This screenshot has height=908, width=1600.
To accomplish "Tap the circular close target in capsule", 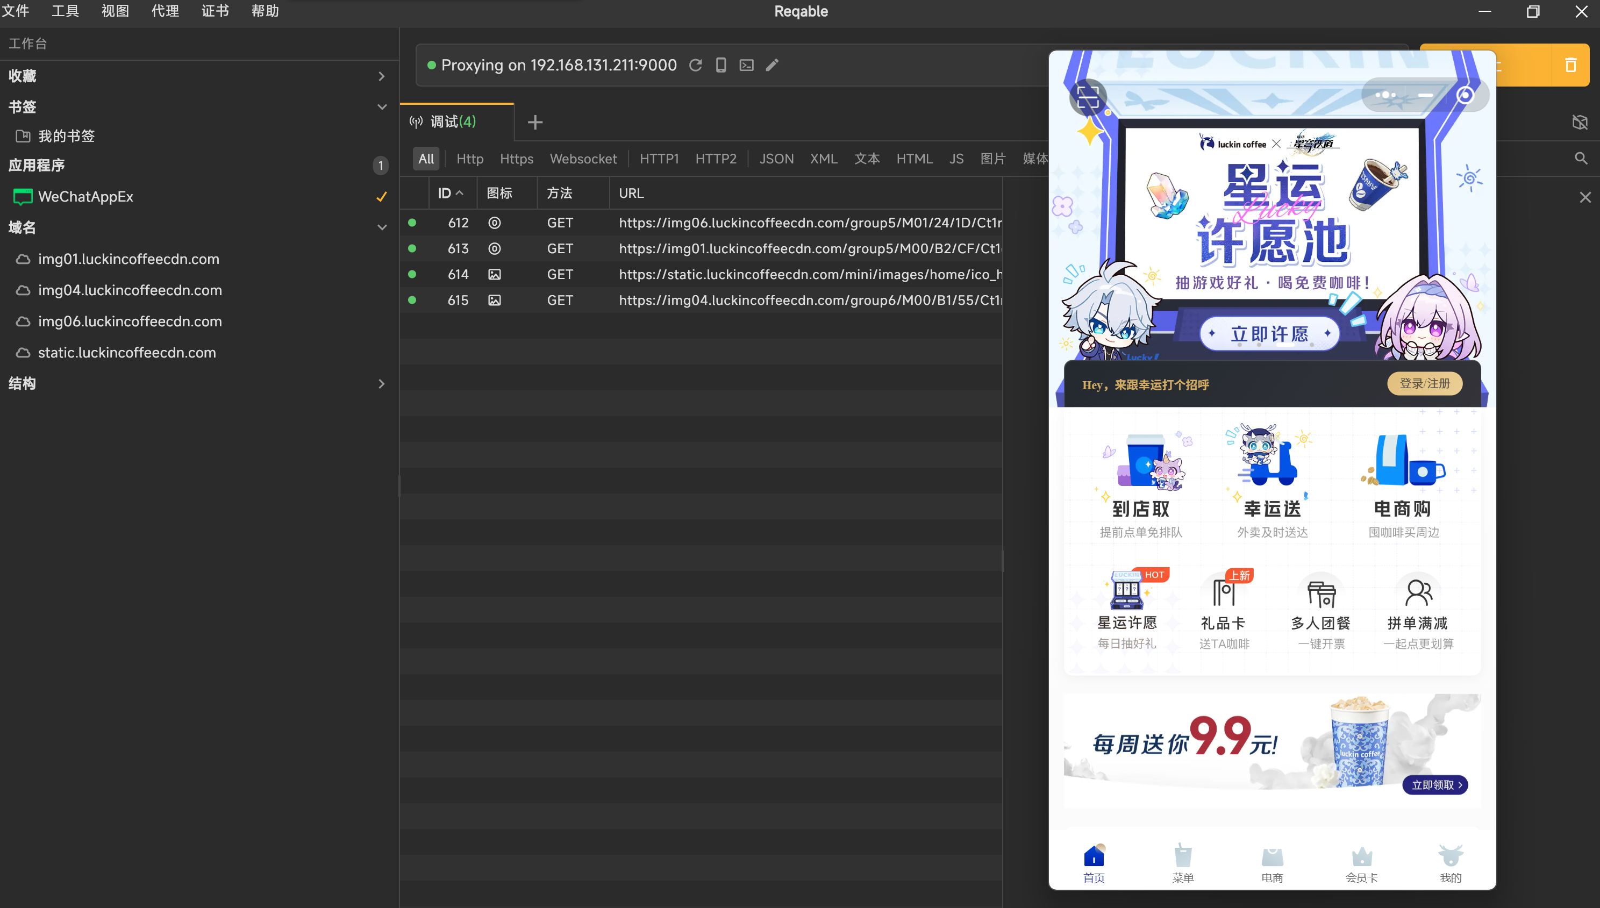I will pos(1465,95).
